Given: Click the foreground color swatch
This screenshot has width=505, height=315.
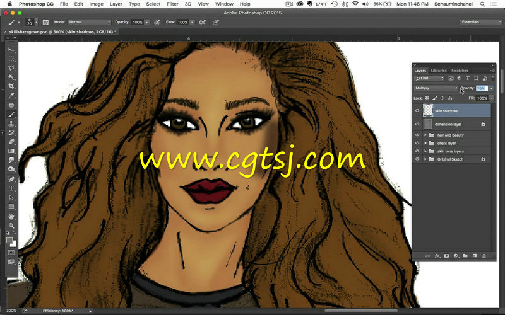Looking at the screenshot, I should pyautogui.click(x=9, y=240).
